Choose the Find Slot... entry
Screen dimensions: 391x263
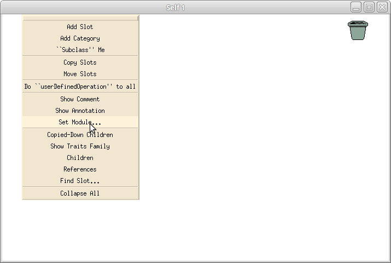tap(80, 181)
